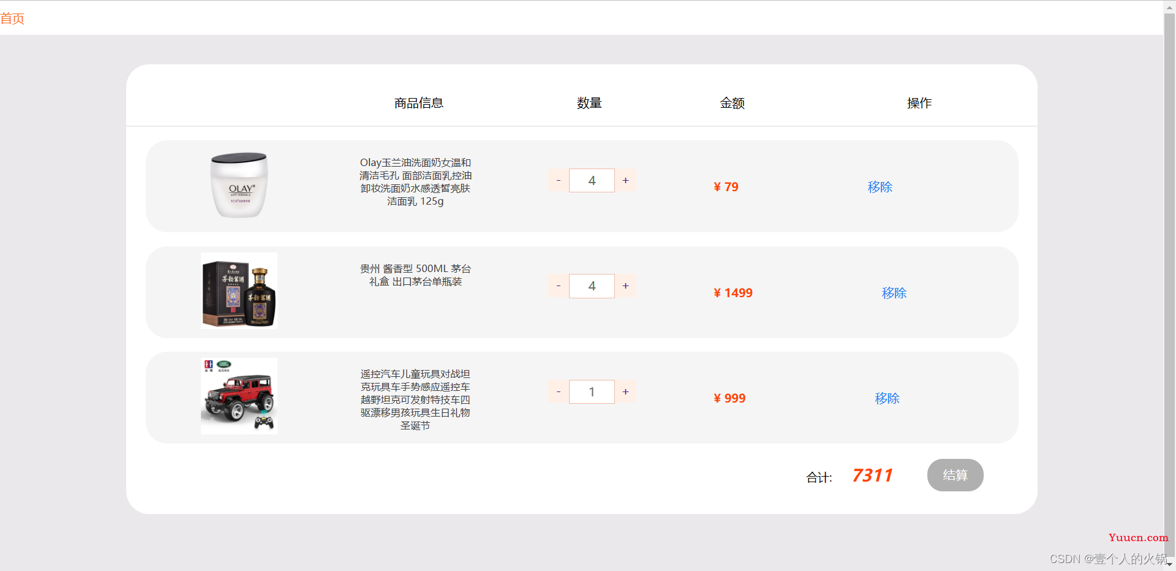Click the ¥ 1499 price

tap(733, 293)
